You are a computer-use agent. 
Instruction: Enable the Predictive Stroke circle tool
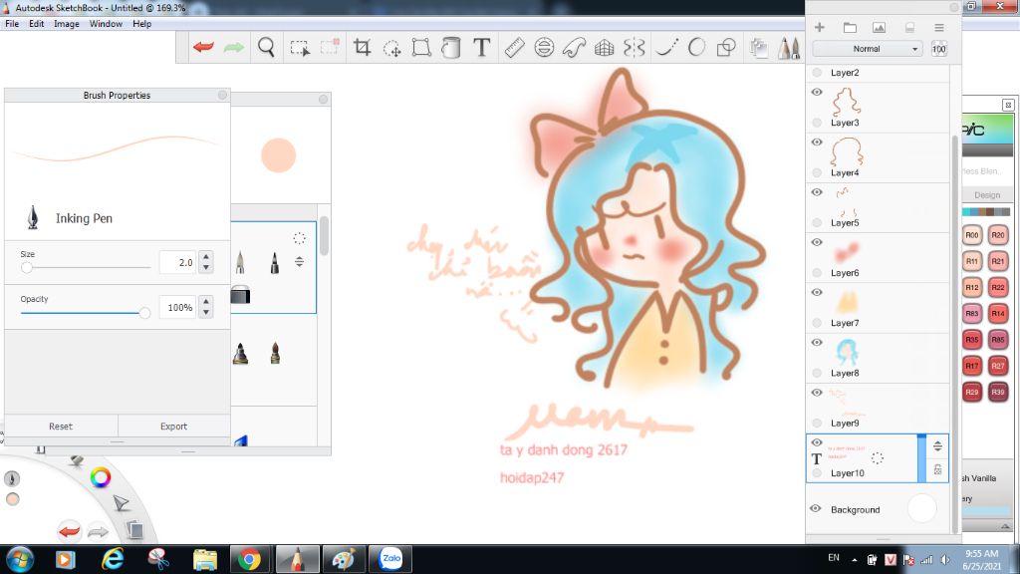[696, 47]
